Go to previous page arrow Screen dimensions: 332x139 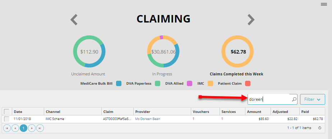(x=15, y=128)
